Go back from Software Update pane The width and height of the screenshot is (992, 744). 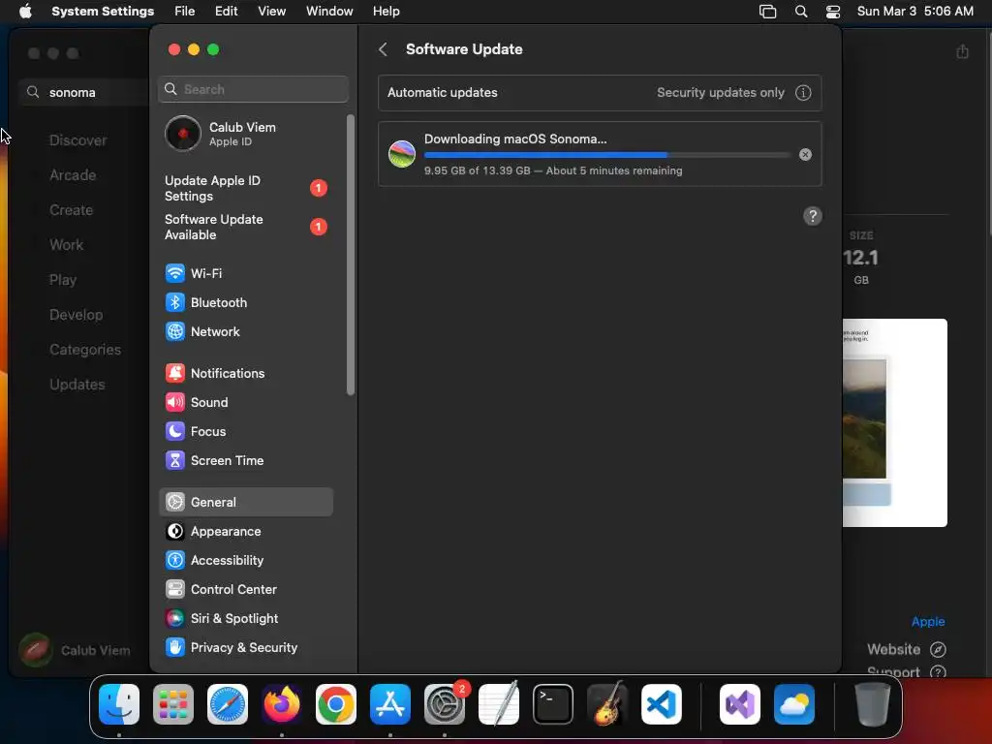[383, 49]
